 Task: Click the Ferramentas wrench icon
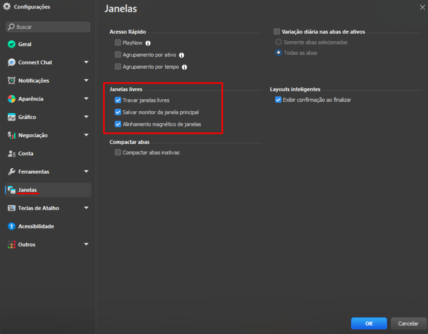[12, 172]
